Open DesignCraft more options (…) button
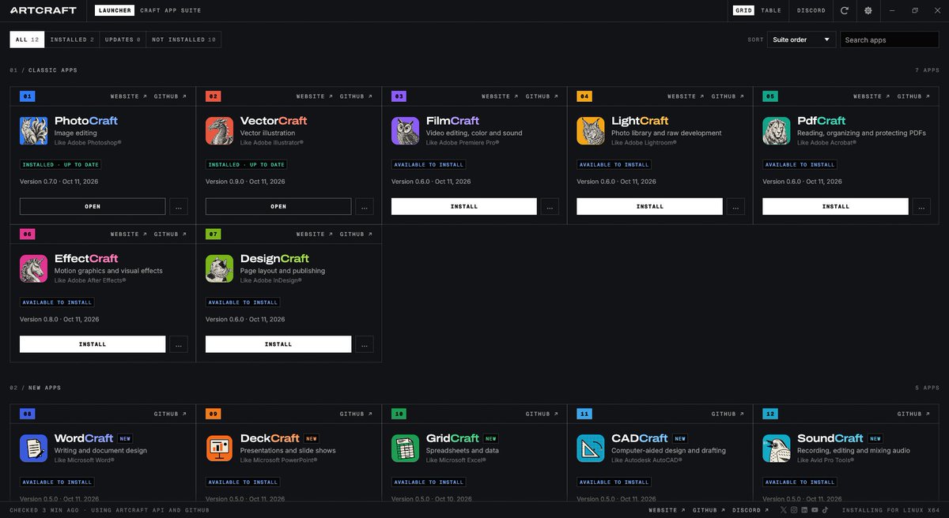949x518 pixels. tap(365, 344)
